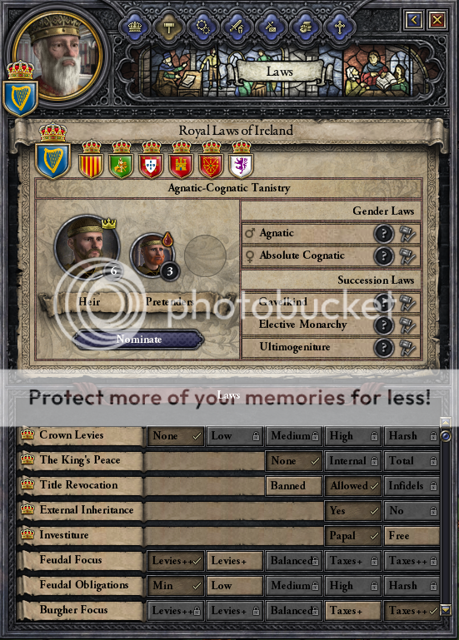Click the scroll down arrow in laws list

pyautogui.click(x=446, y=610)
